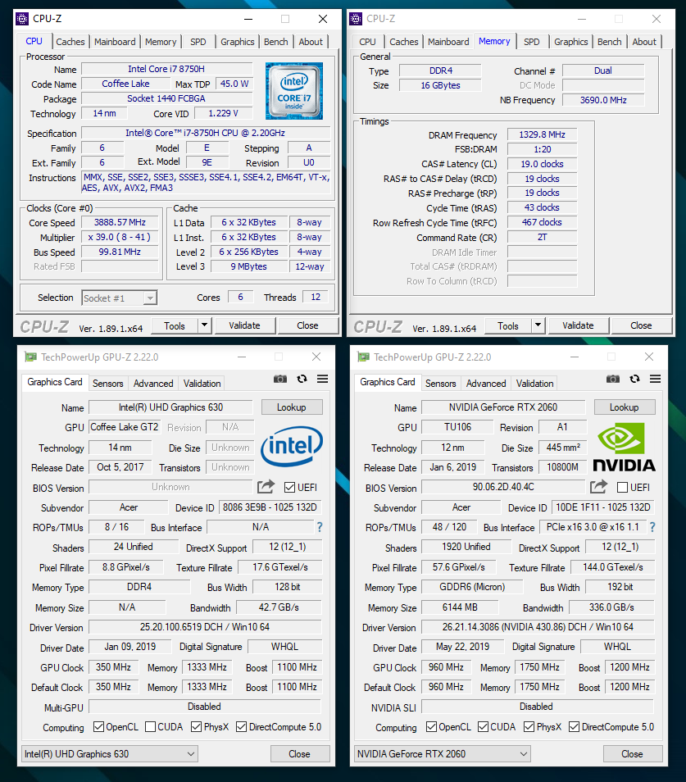
Task: Click refresh icon in RTX 2060 GPU-Z window
Action: tap(634, 379)
